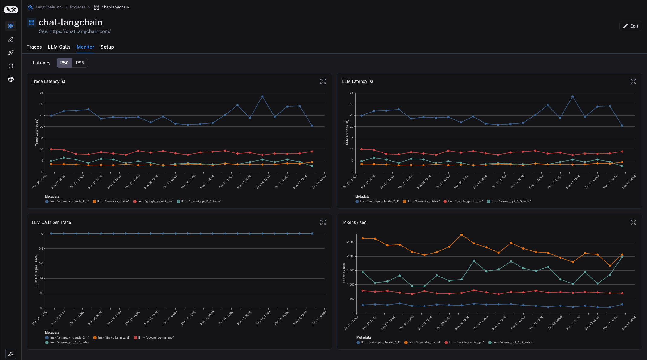Toggle the anthropic_claude_2_1 legend in Trace Latency
This screenshot has width=647, height=360.
click(67, 201)
